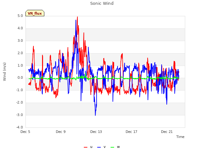Screen dimensions: 204x153
Task: Click the blue v minimum near -3.0
Action: [95, 115]
